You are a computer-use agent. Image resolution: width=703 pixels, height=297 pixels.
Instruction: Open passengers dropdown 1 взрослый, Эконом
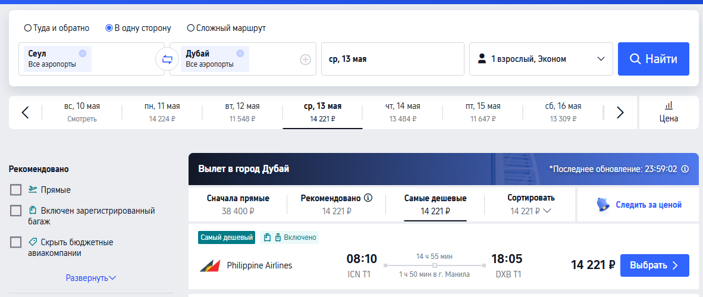[x=541, y=59]
